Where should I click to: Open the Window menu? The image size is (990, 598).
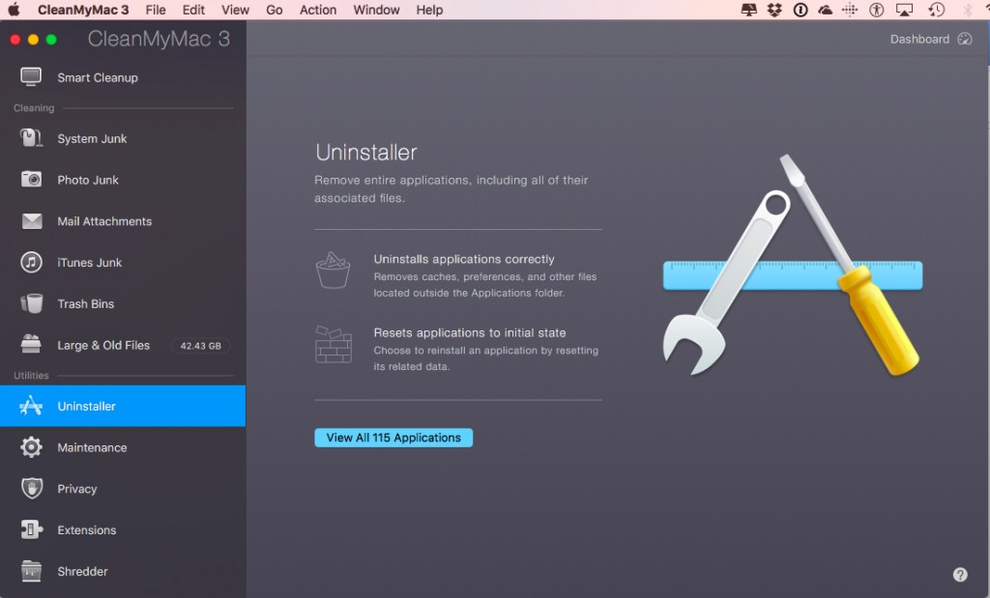[x=376, y=10]
